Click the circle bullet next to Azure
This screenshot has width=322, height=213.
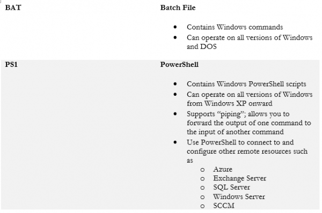coord(202,170)
